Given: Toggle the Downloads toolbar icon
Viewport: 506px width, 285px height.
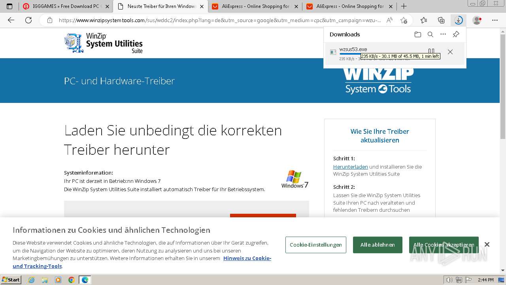Looking at the screenshot, I should click(459, 20).
